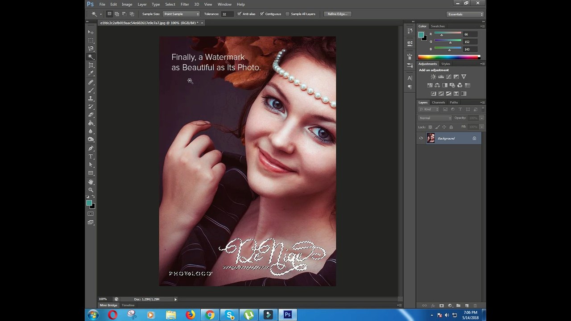Select the Lasso tool
571x321 pixels.
pos(91,49)
